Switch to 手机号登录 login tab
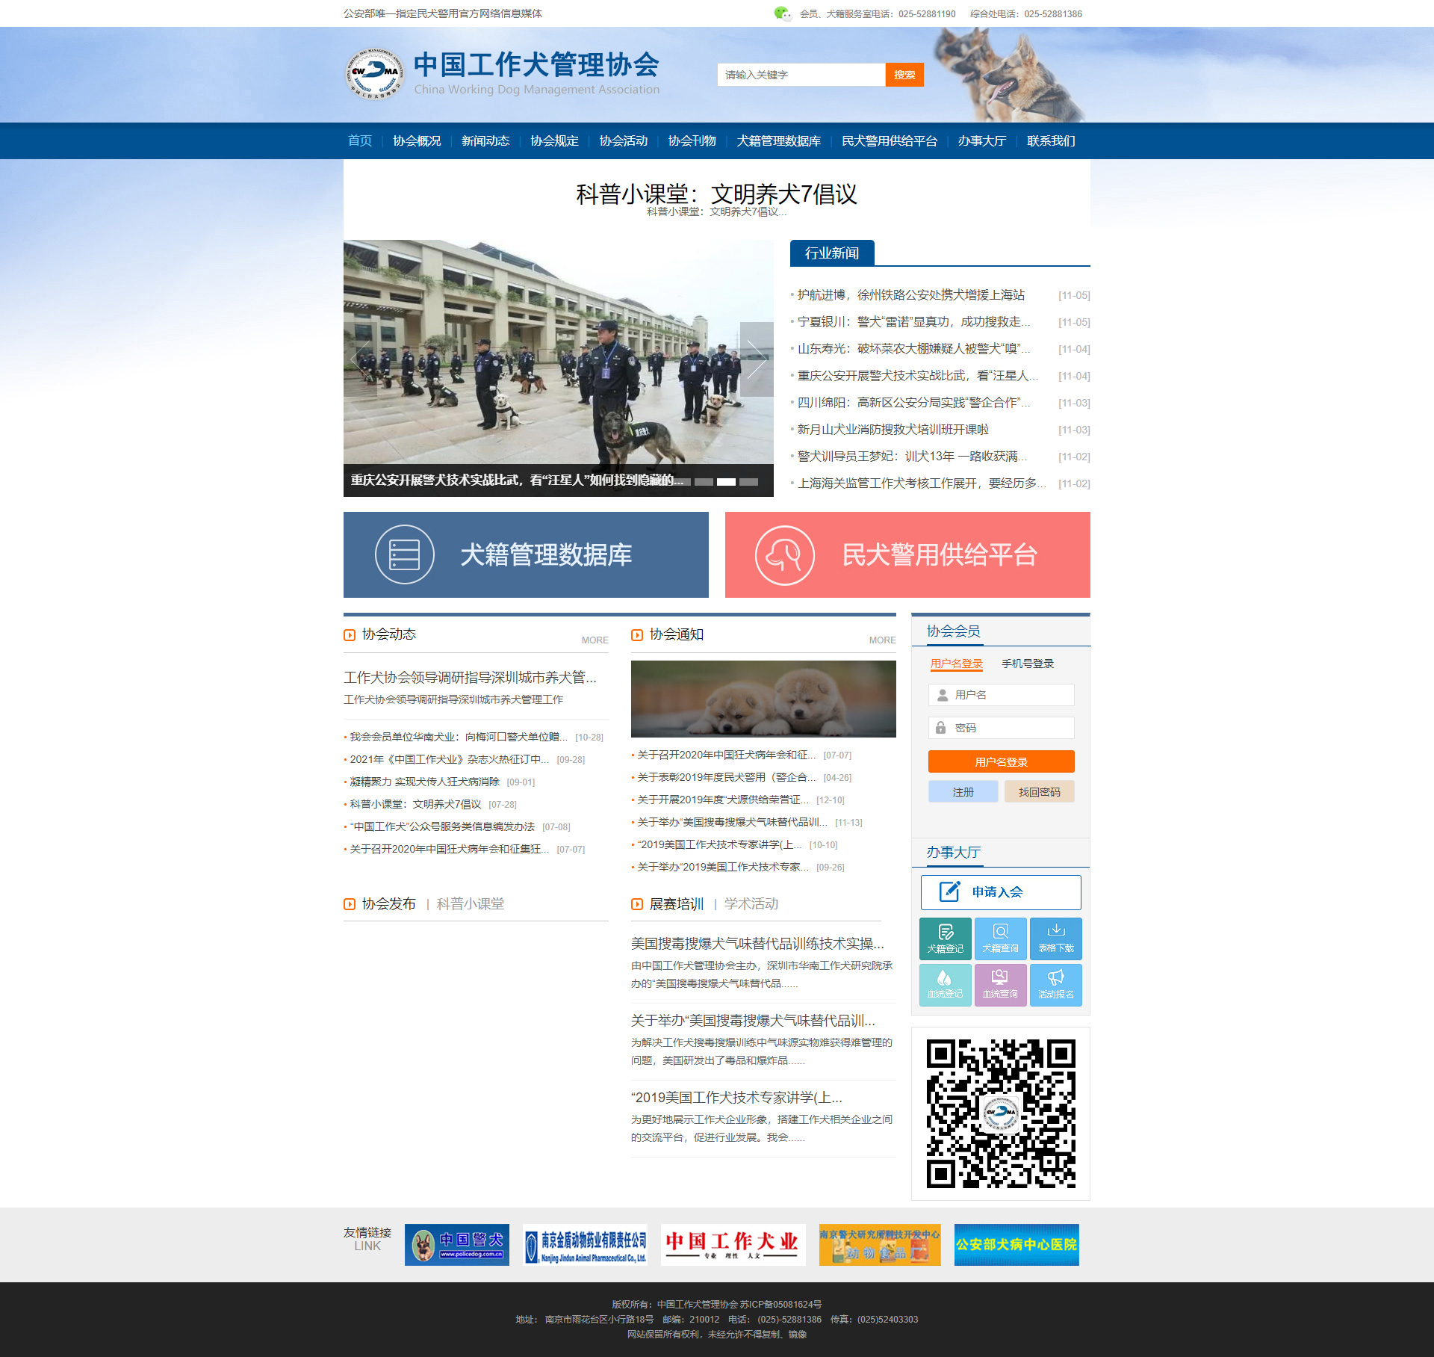Viewport: 1434px width, 1357px height. click(1027, 664)
